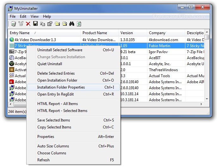
Task: Sort by Entry Name column header
Action: click(x=44, y=33)
